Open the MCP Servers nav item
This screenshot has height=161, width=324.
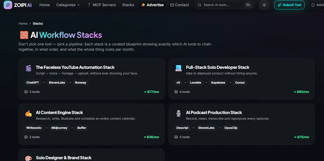click(x=102, y=5)
